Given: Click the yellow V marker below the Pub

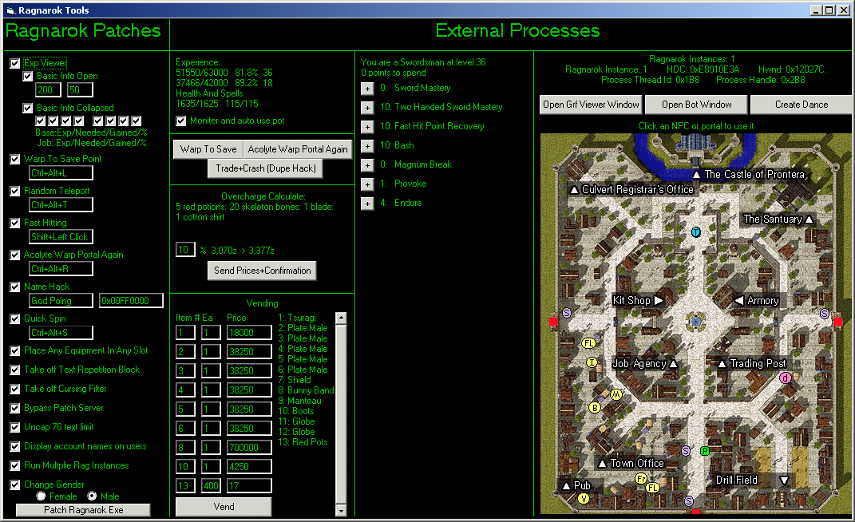Looking at the screenshot, I should point(584,498).
